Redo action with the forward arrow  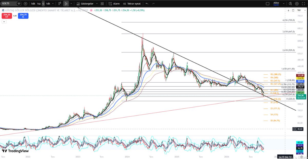(x=153, y=4)
